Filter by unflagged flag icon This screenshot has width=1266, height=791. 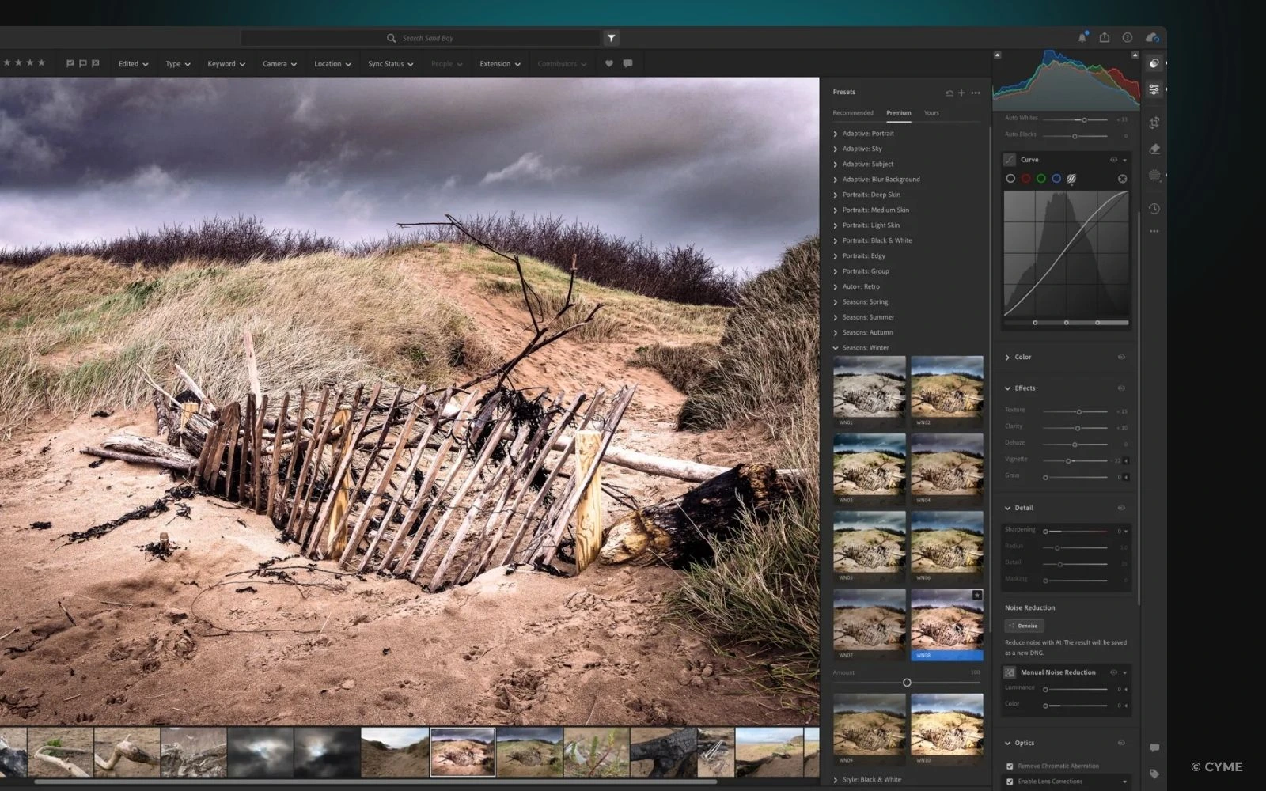tap(82, 64)
